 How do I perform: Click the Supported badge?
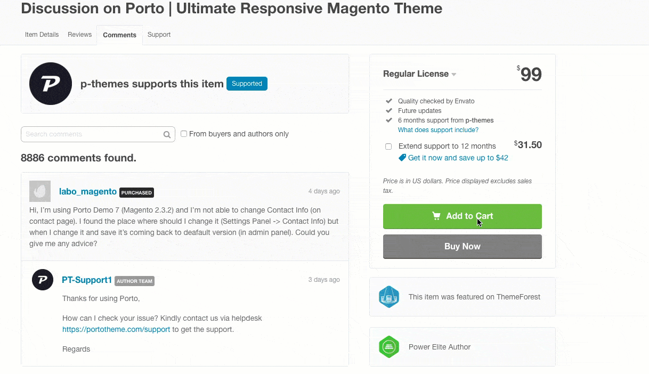247,84
